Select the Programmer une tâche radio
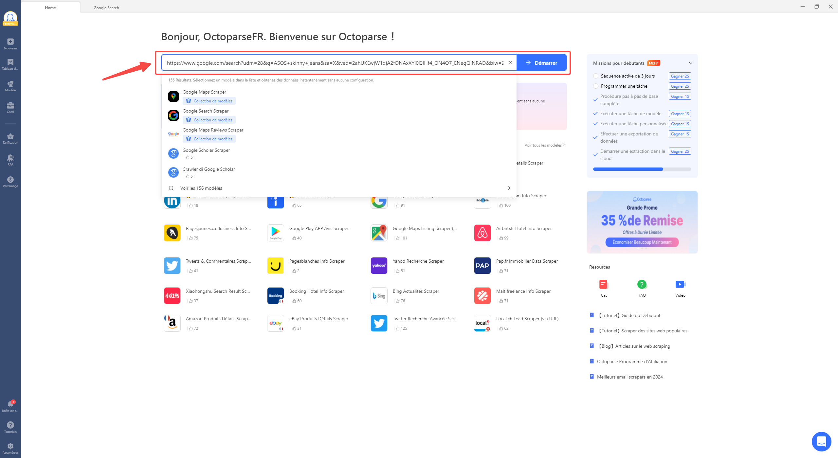This screenshot has width=838, height=458. coord(596,86)
